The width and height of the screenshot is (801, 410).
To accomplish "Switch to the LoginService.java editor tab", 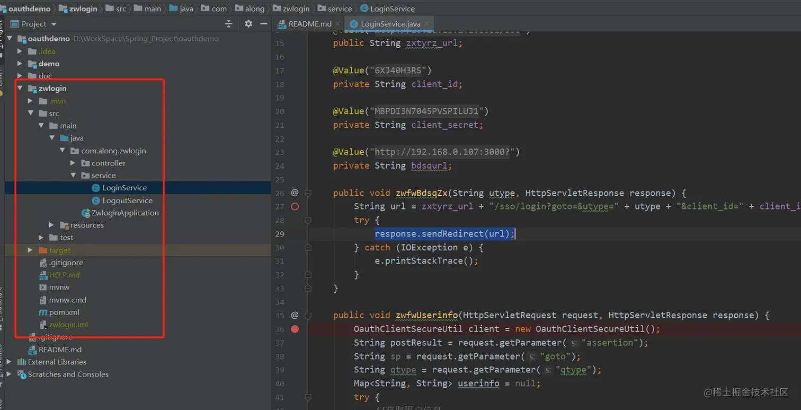I will tap(390, 24).
